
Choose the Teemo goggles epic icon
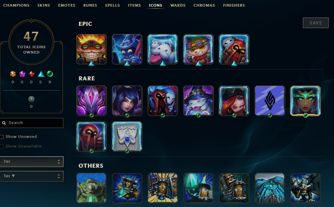point(198,49)
